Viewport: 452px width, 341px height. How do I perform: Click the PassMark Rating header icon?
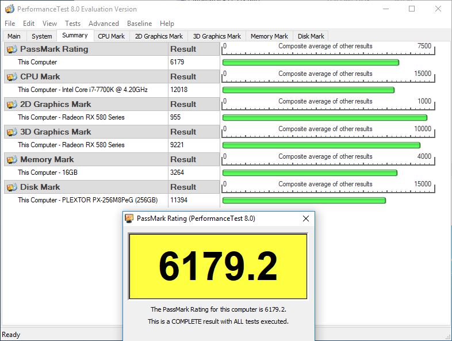(12, 49)
